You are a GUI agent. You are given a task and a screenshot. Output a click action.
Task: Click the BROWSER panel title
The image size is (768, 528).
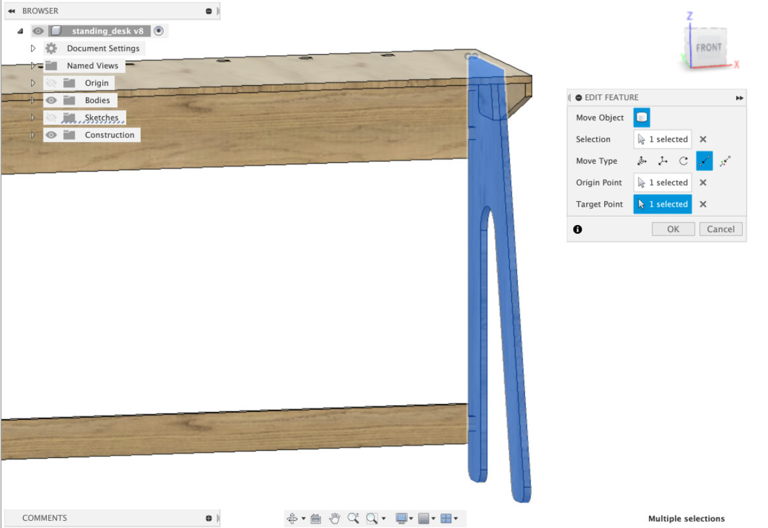(40, 11)
